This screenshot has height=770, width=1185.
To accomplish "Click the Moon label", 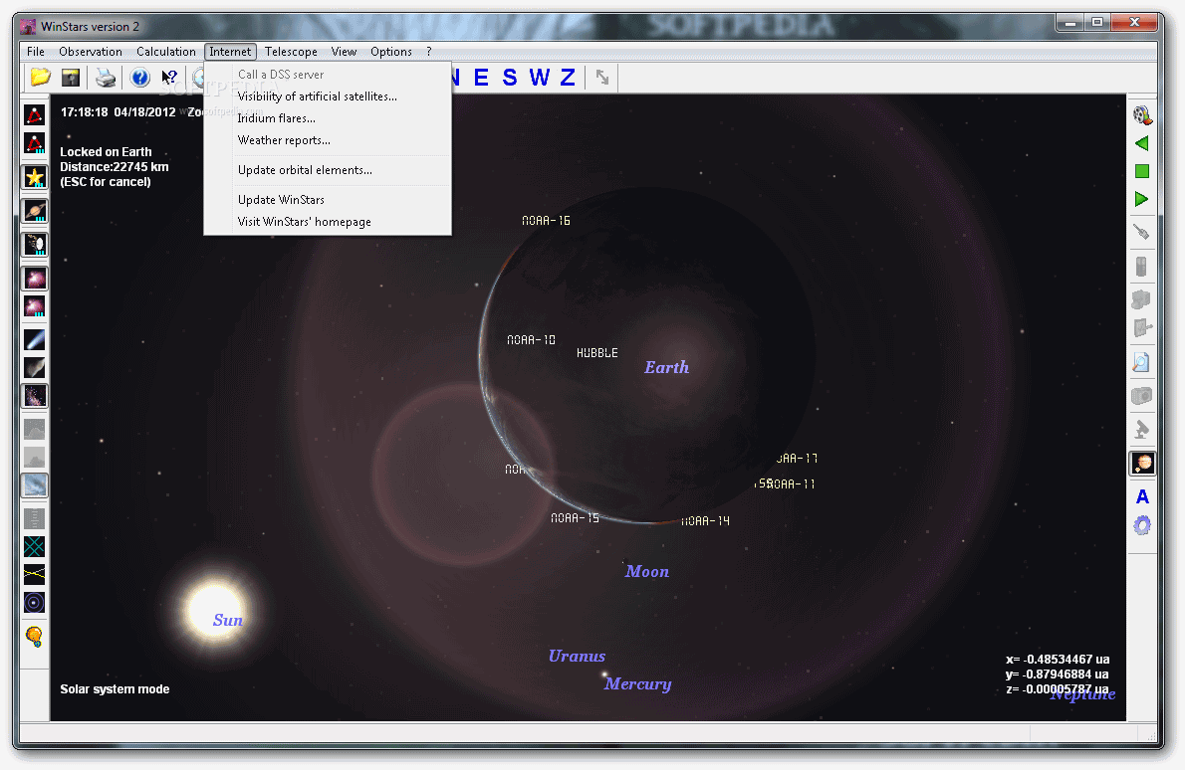I will click(647, 571).
